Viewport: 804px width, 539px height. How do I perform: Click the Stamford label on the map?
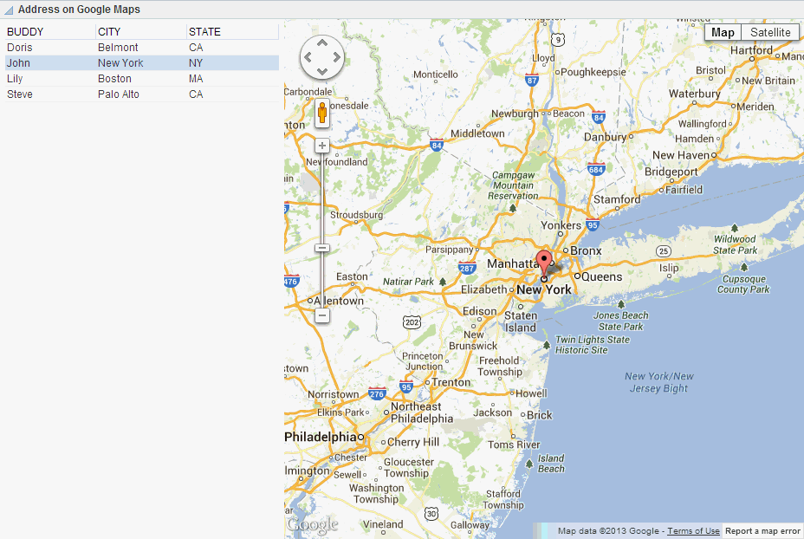[x=617, y=199]
